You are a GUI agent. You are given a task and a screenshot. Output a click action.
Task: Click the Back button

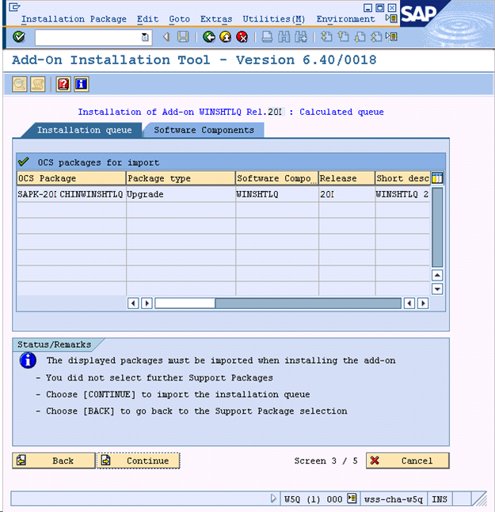[x=54, y=460]
